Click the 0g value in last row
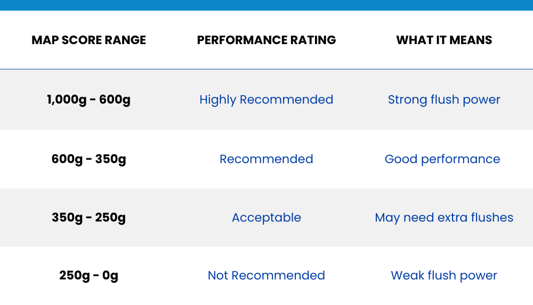 pos(111,276)
